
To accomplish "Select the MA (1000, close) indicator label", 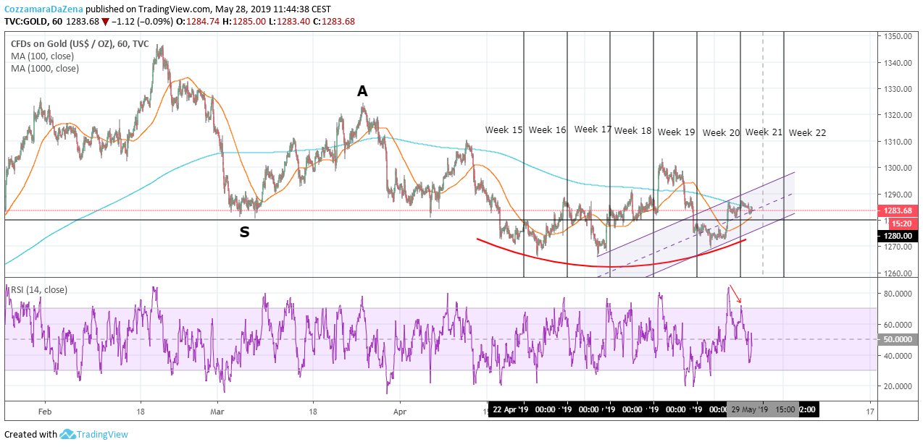I will [44, 69].
